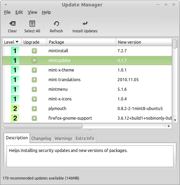
Task: Click the level 2 badge for firefox-gnome-support
Action: 15,118
